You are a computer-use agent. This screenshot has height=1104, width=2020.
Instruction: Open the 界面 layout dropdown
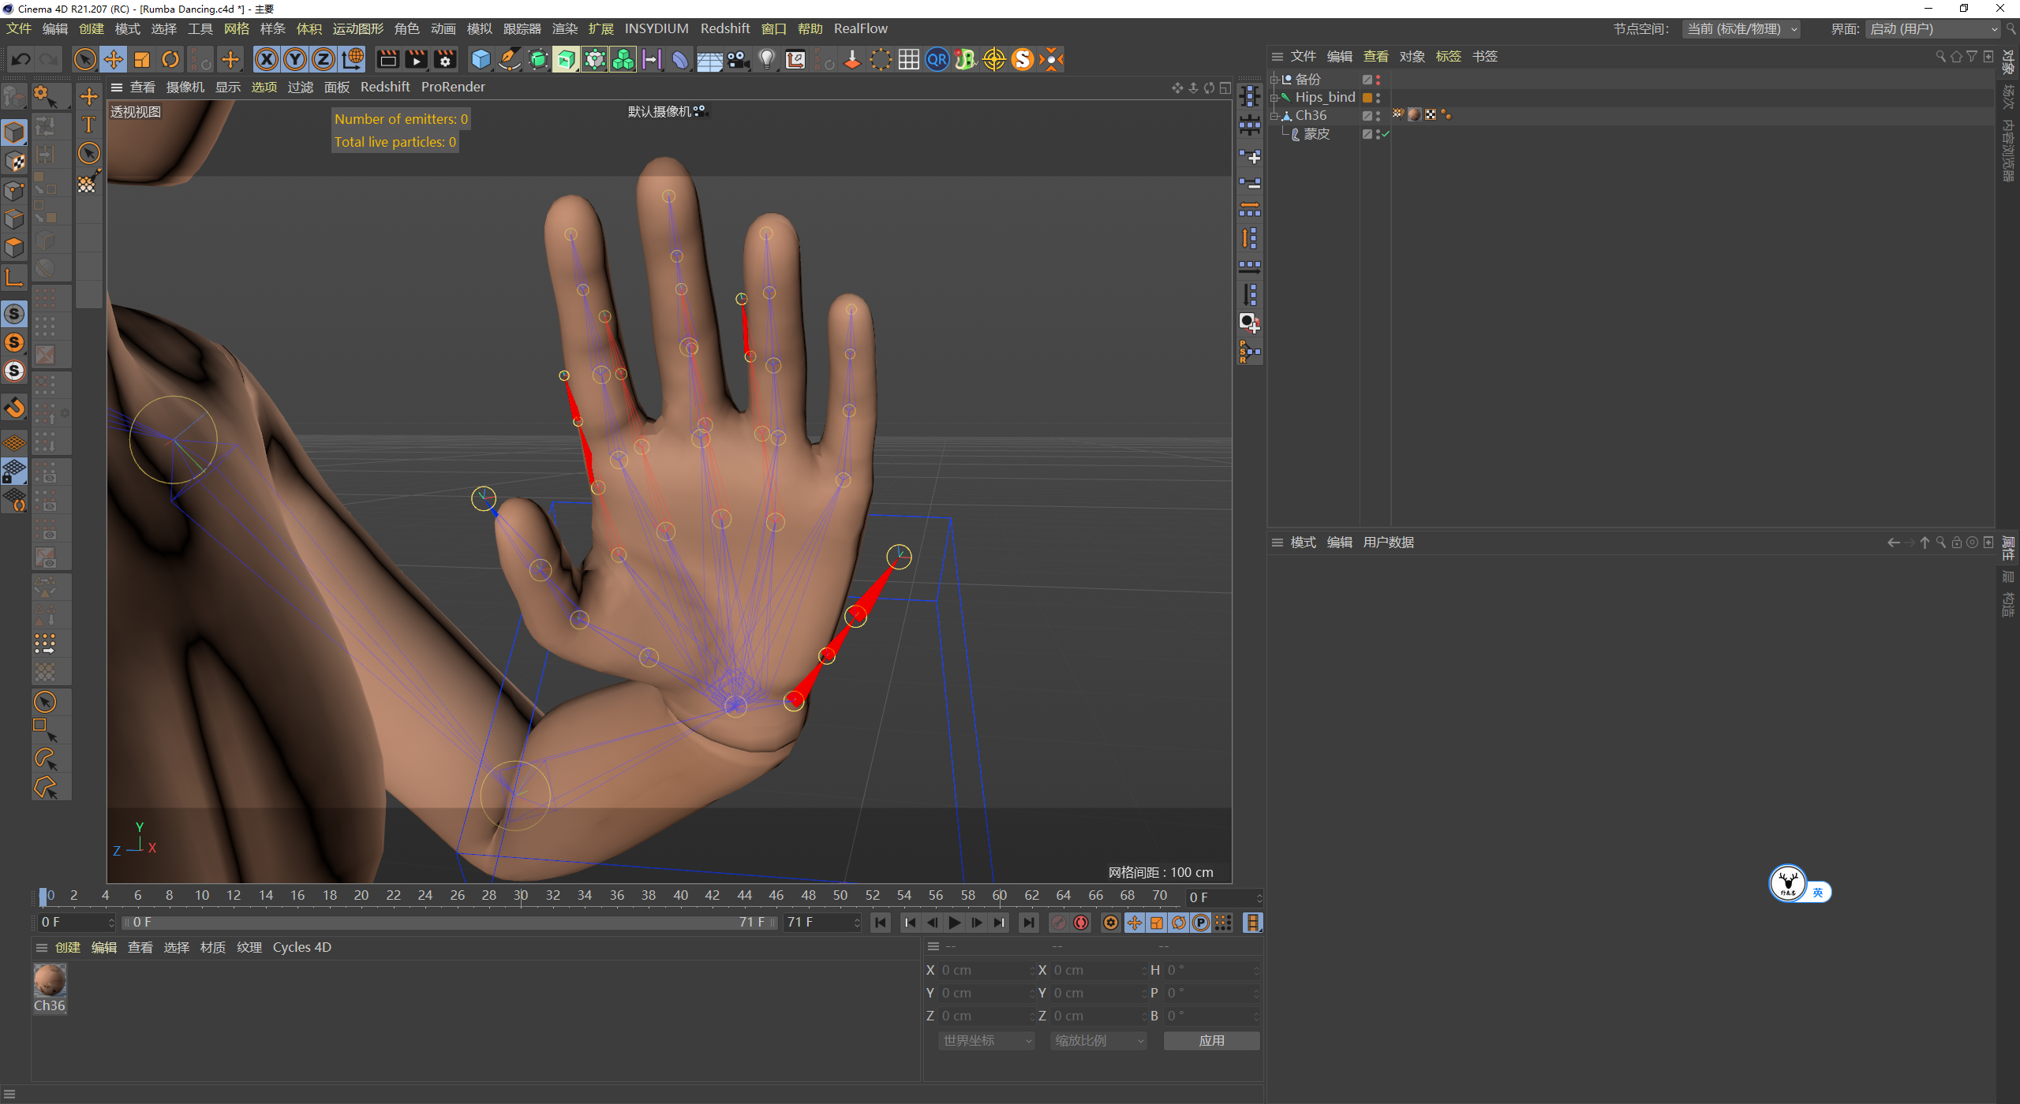pyautogui.click(x=1933, y=29)
